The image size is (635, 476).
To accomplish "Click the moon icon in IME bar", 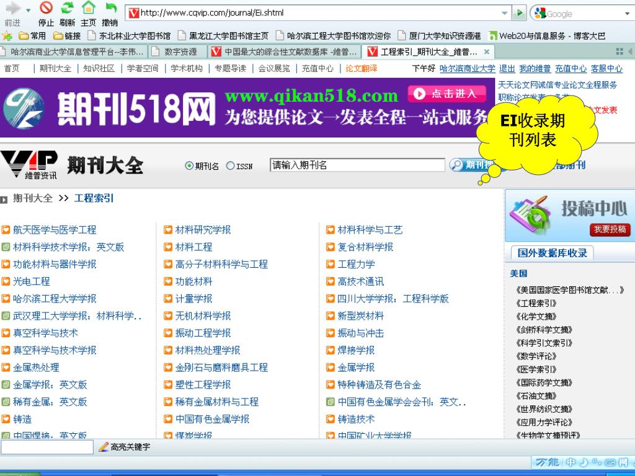I will [584, 462].
